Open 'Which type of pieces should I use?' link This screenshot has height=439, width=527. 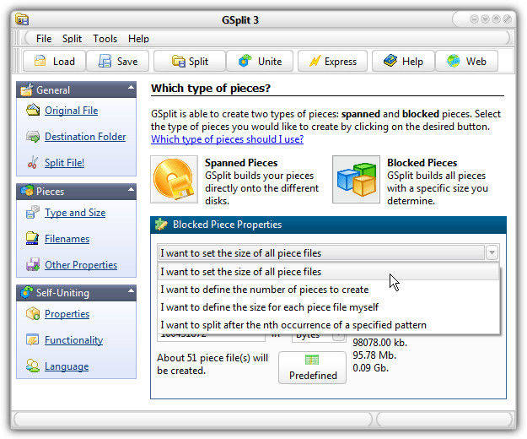tap(227, 139)
